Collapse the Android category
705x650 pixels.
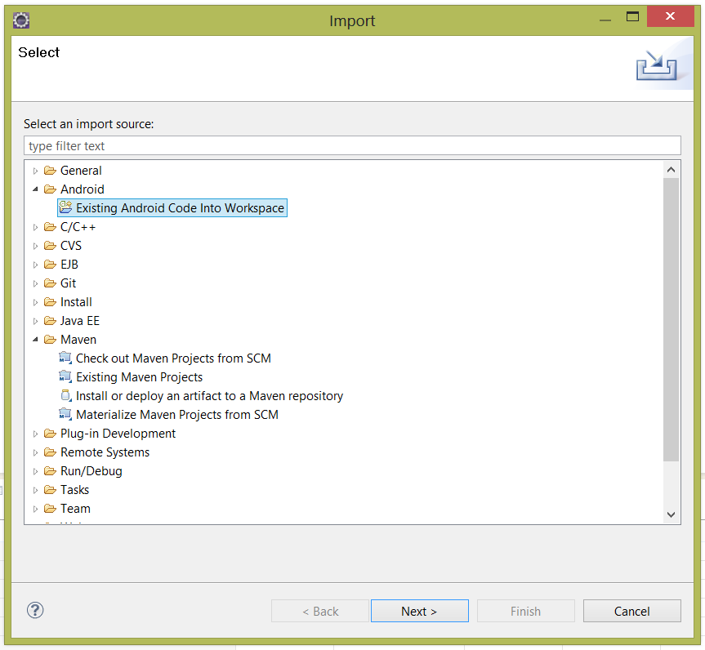click(x=35, y=189)
